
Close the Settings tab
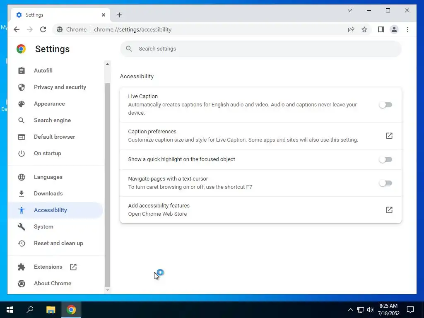pyautogui.click(x=103, y=15)
